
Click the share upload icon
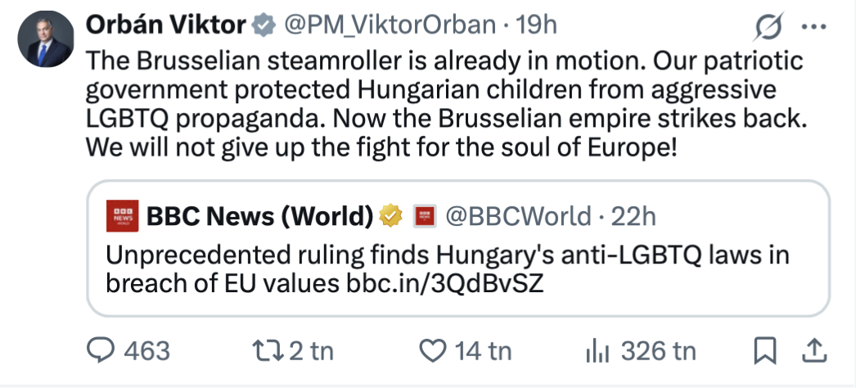point(813,351)
